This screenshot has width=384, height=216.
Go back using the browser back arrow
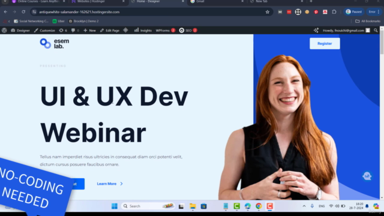(5, 12)
